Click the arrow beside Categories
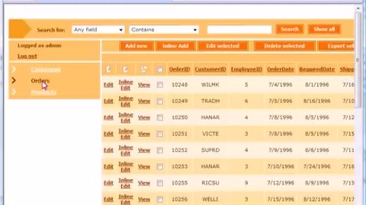The image size is (366, 205). (x=14, y=69)
